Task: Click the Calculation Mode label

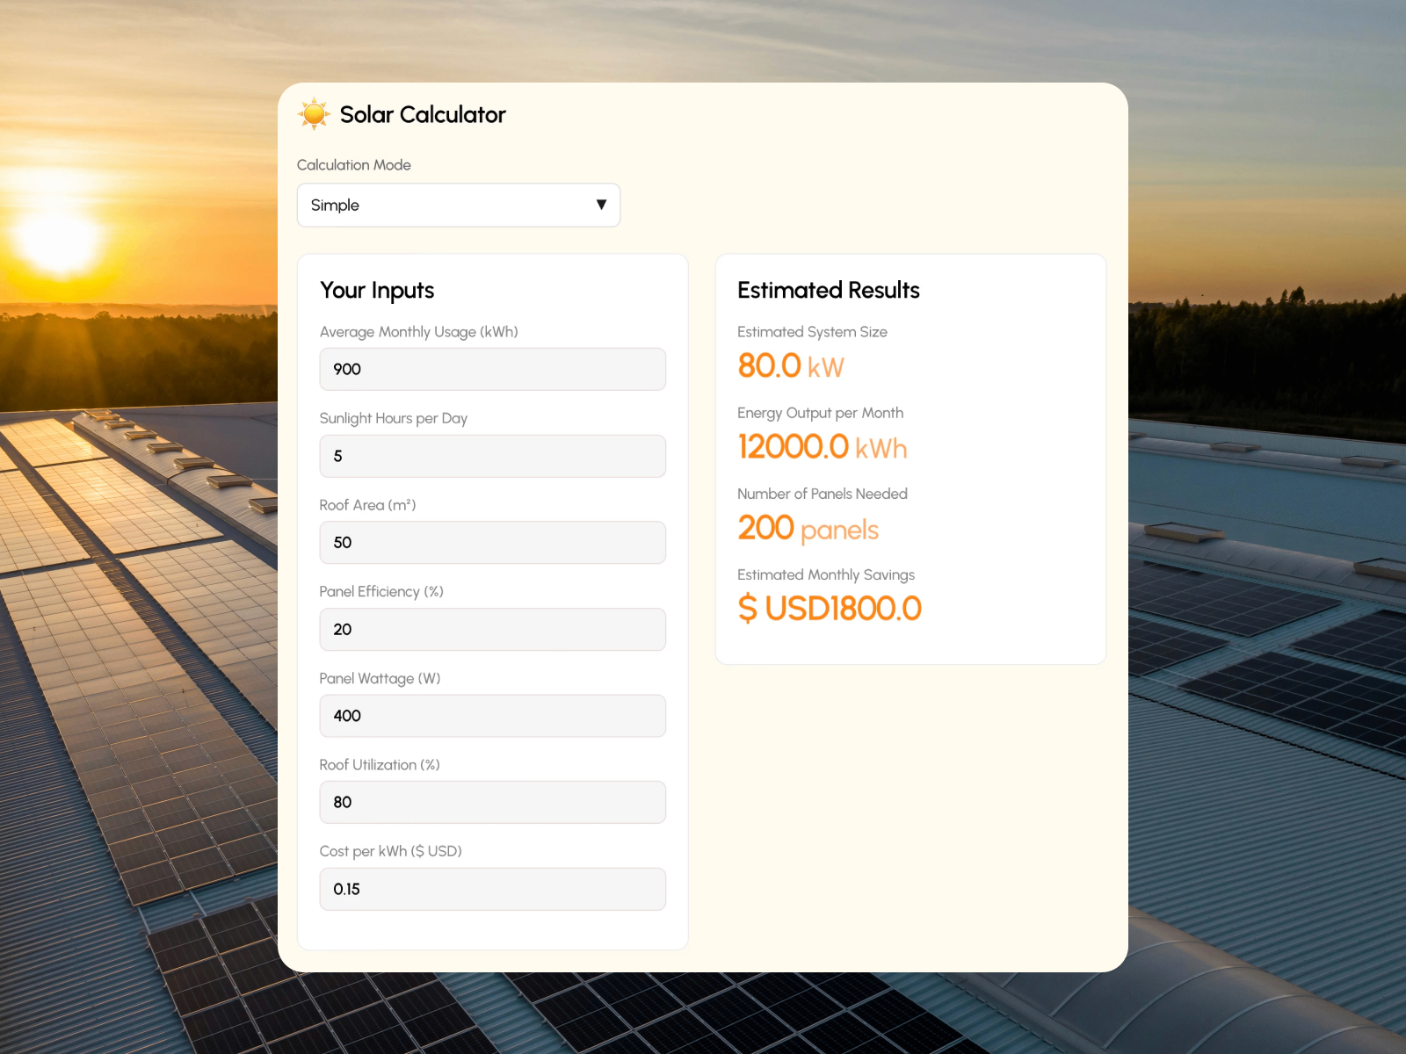Action: pyautogui.click(x=353, y=165)
